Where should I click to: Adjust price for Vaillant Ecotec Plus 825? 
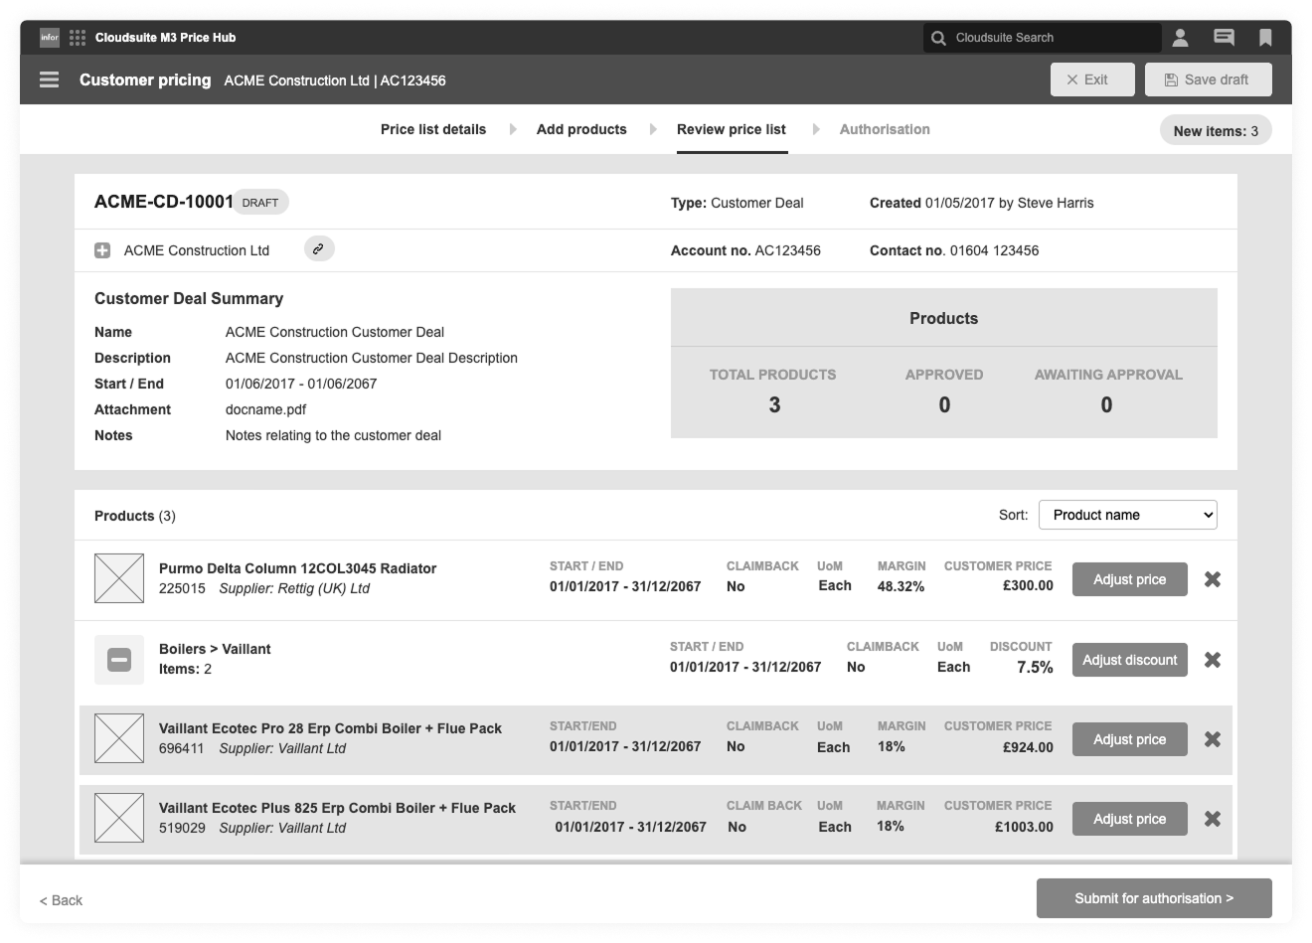point(1130,819)
